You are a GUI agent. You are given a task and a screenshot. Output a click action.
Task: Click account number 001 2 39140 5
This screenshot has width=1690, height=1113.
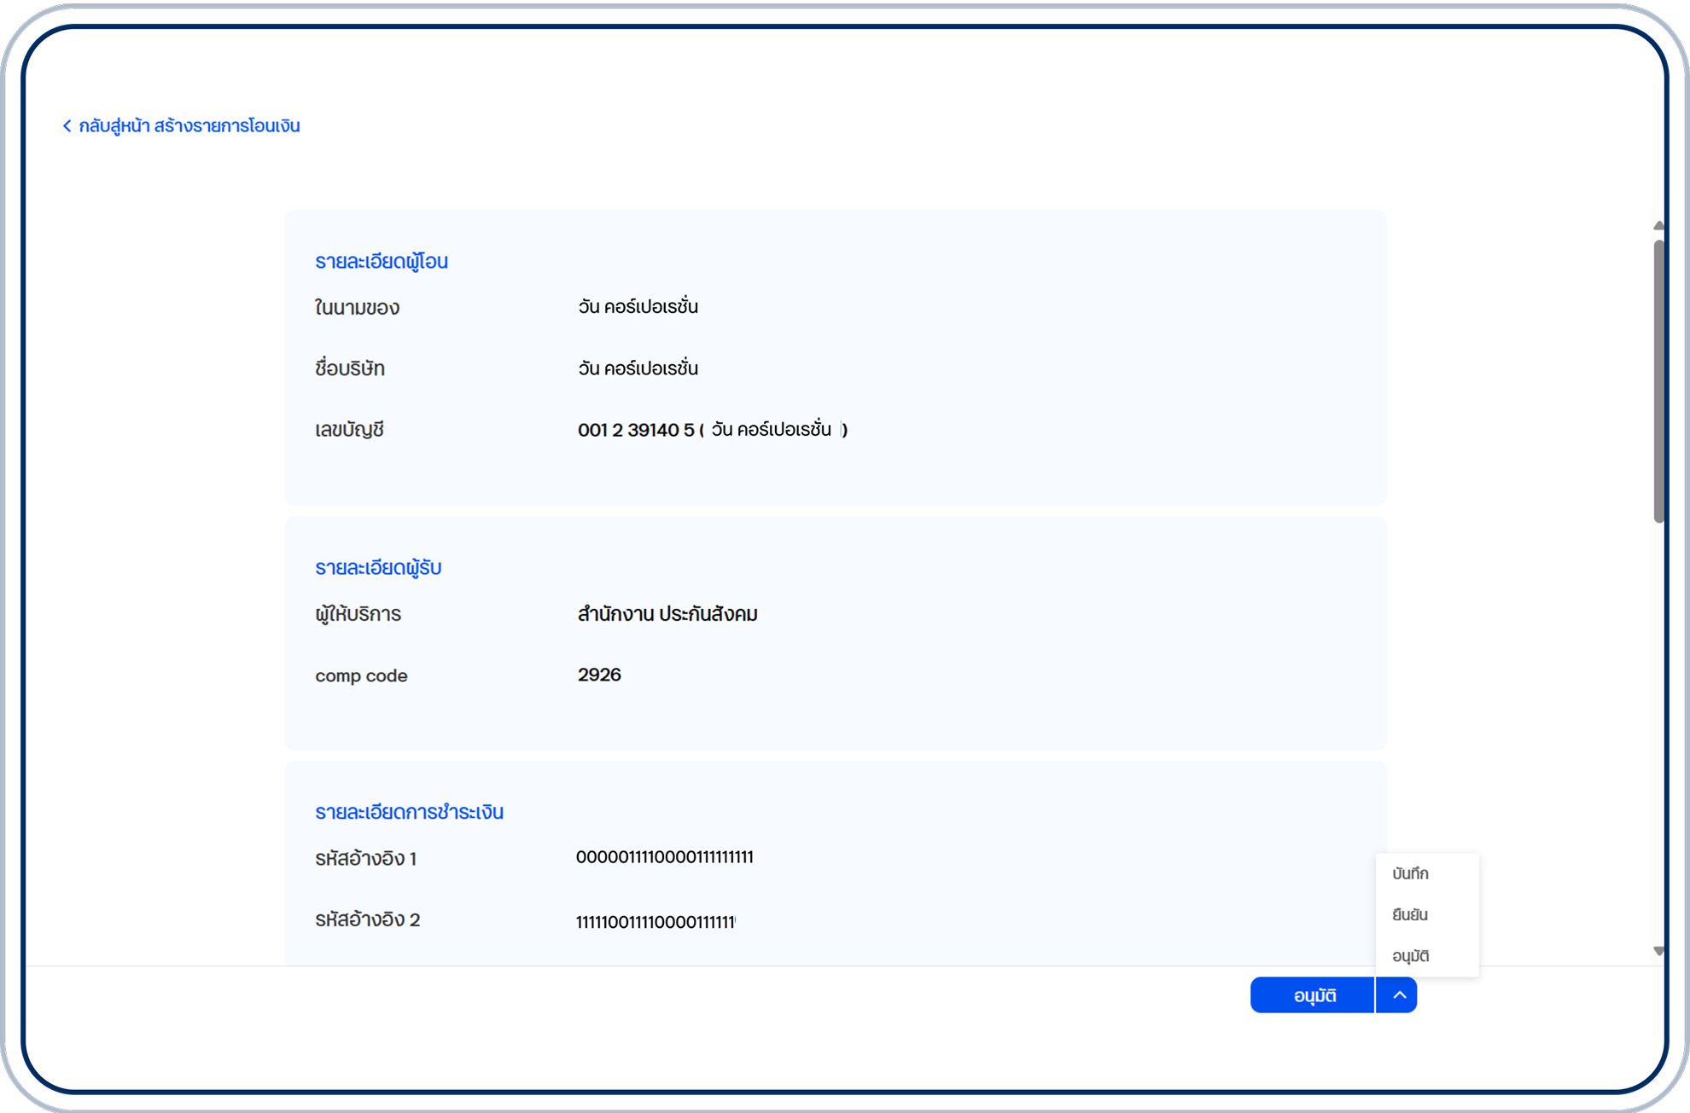click(636, 430)
